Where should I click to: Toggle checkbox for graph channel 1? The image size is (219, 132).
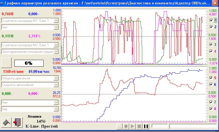coord(211,20)
